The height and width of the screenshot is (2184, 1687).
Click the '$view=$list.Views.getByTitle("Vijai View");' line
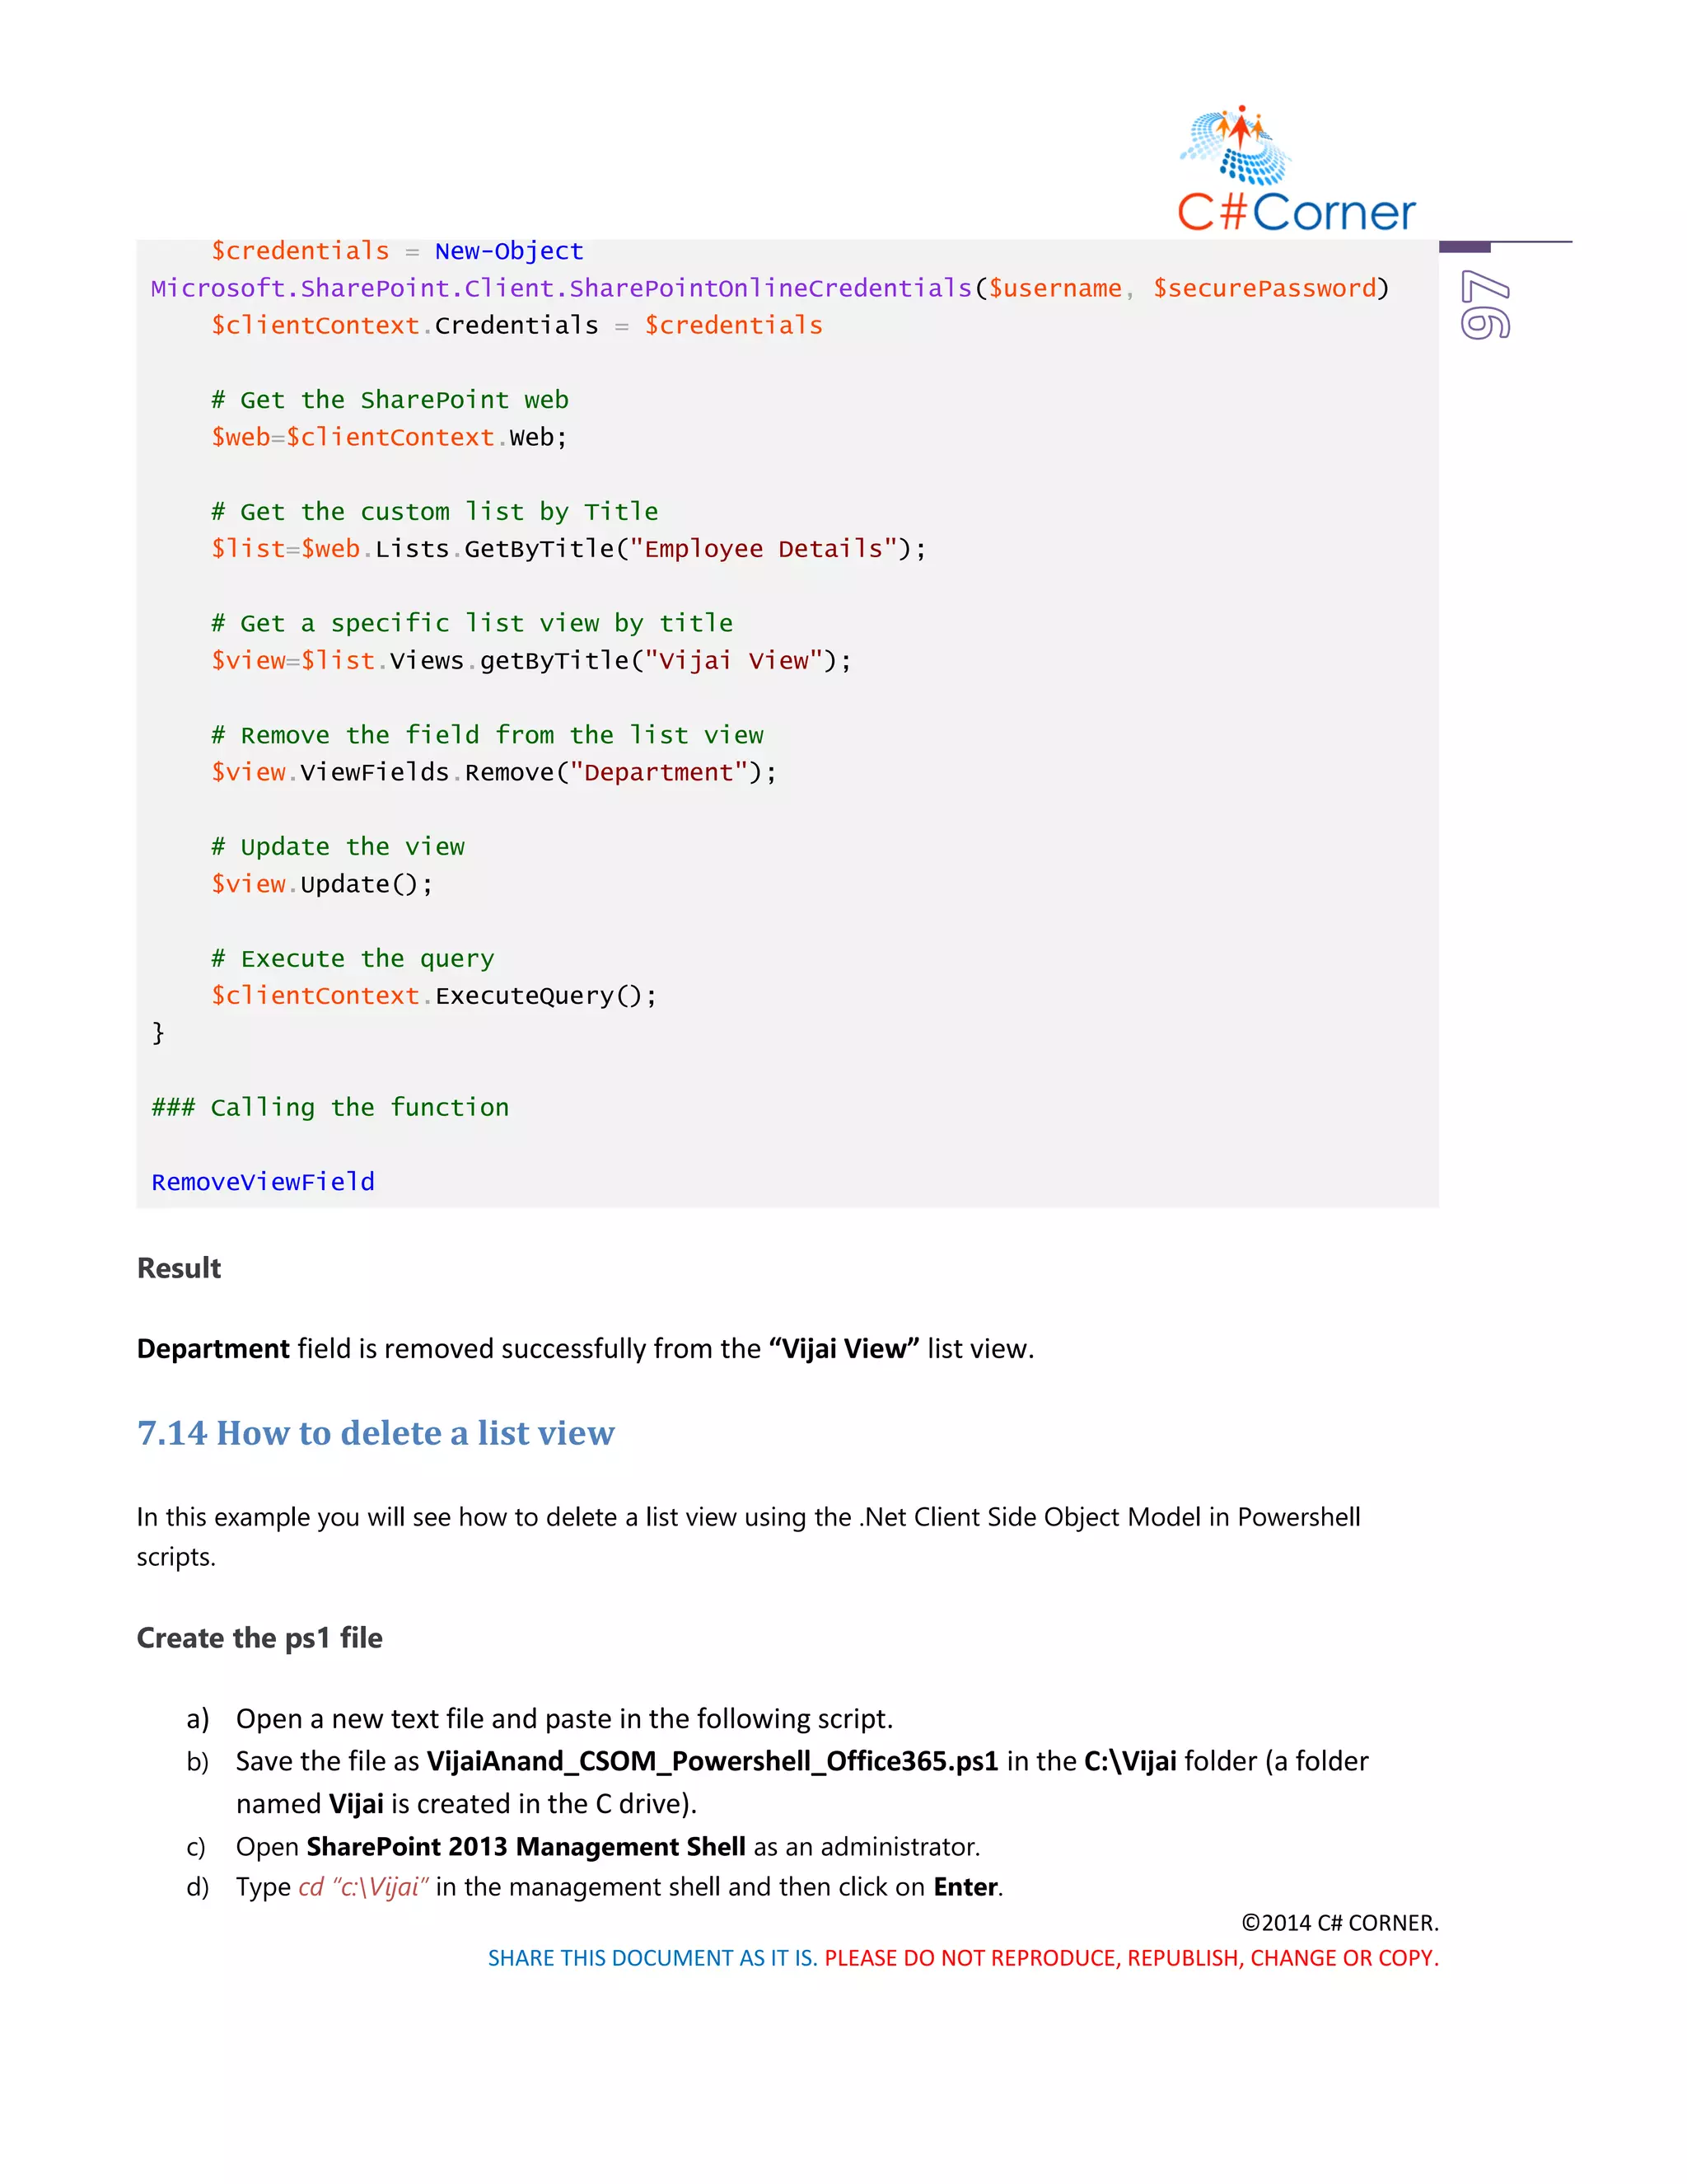point(530,661)
